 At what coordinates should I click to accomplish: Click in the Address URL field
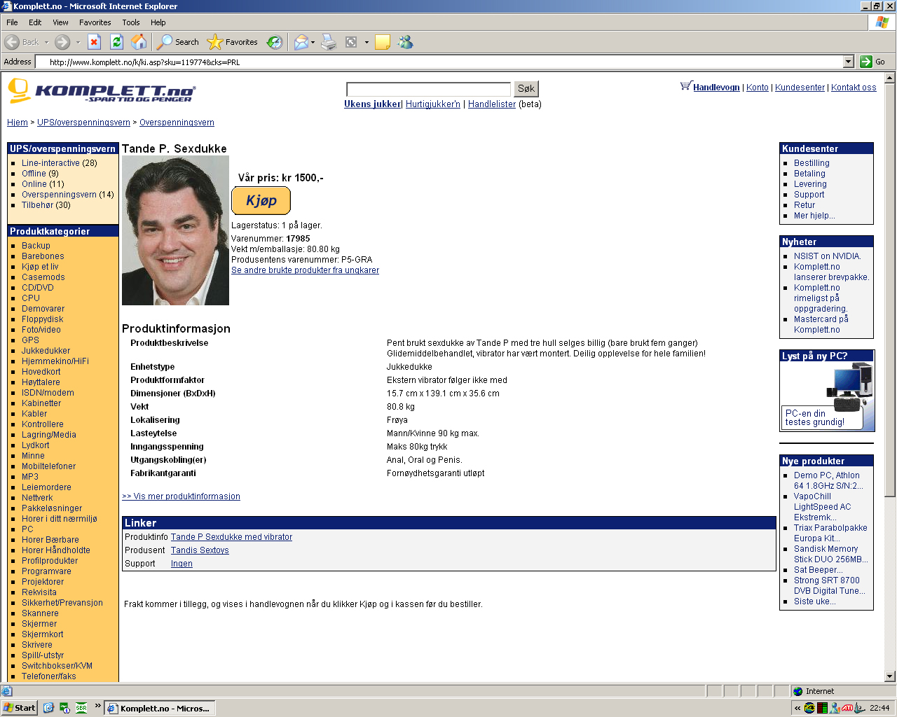439,62
